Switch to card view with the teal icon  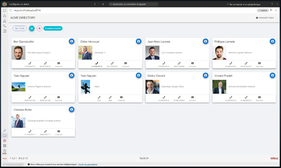click(x=32, y=28)
